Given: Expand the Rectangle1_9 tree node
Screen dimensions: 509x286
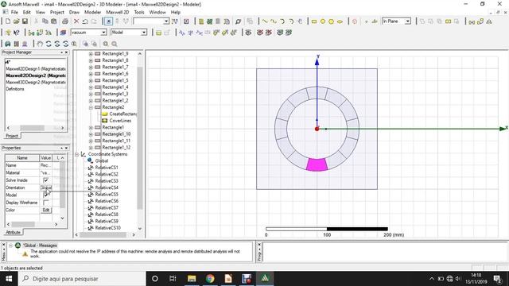Looking at the screenshot, I should (91, 53).
